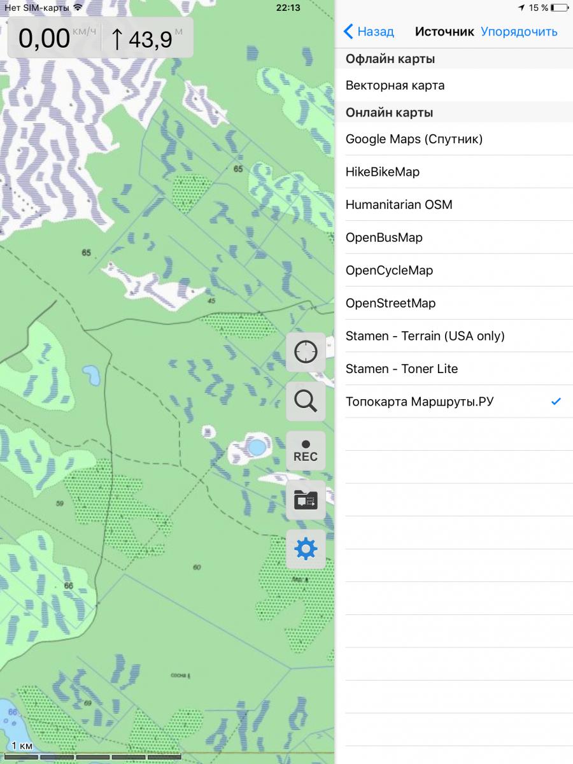Select HikeBikeMap from online maps
This screenshot has height=764, width=573.
[383, 172]
